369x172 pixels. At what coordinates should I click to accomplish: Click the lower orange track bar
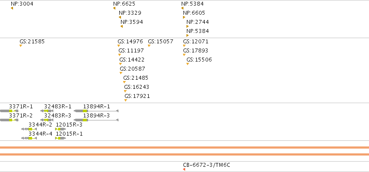click(185, 154)
